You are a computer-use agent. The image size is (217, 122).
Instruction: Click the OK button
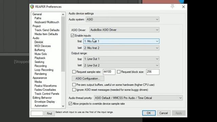149,113
